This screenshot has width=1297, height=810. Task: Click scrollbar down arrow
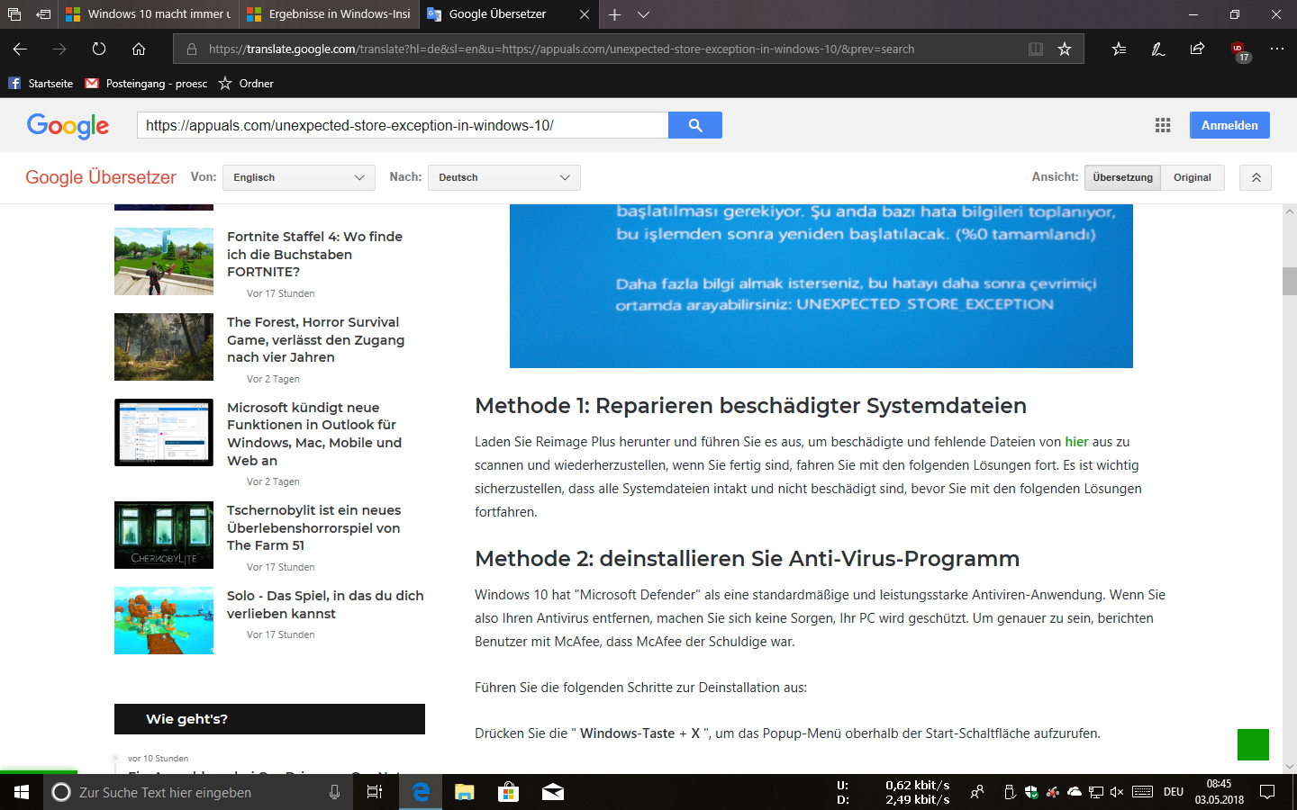[1290, 766]
